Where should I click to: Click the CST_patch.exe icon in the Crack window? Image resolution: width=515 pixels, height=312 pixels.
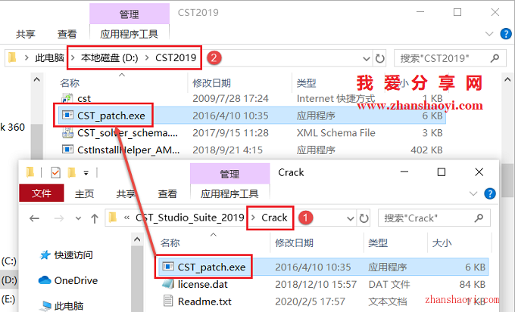[x=168, y=267]
